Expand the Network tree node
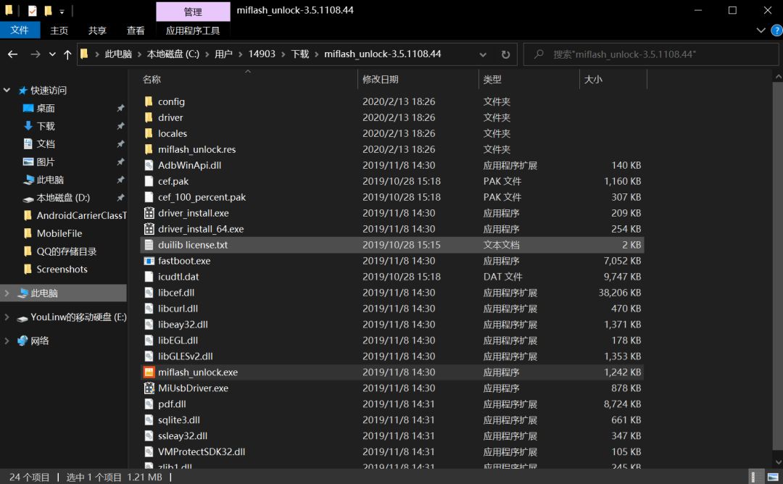The image size is (783, 484). (7, 341)
